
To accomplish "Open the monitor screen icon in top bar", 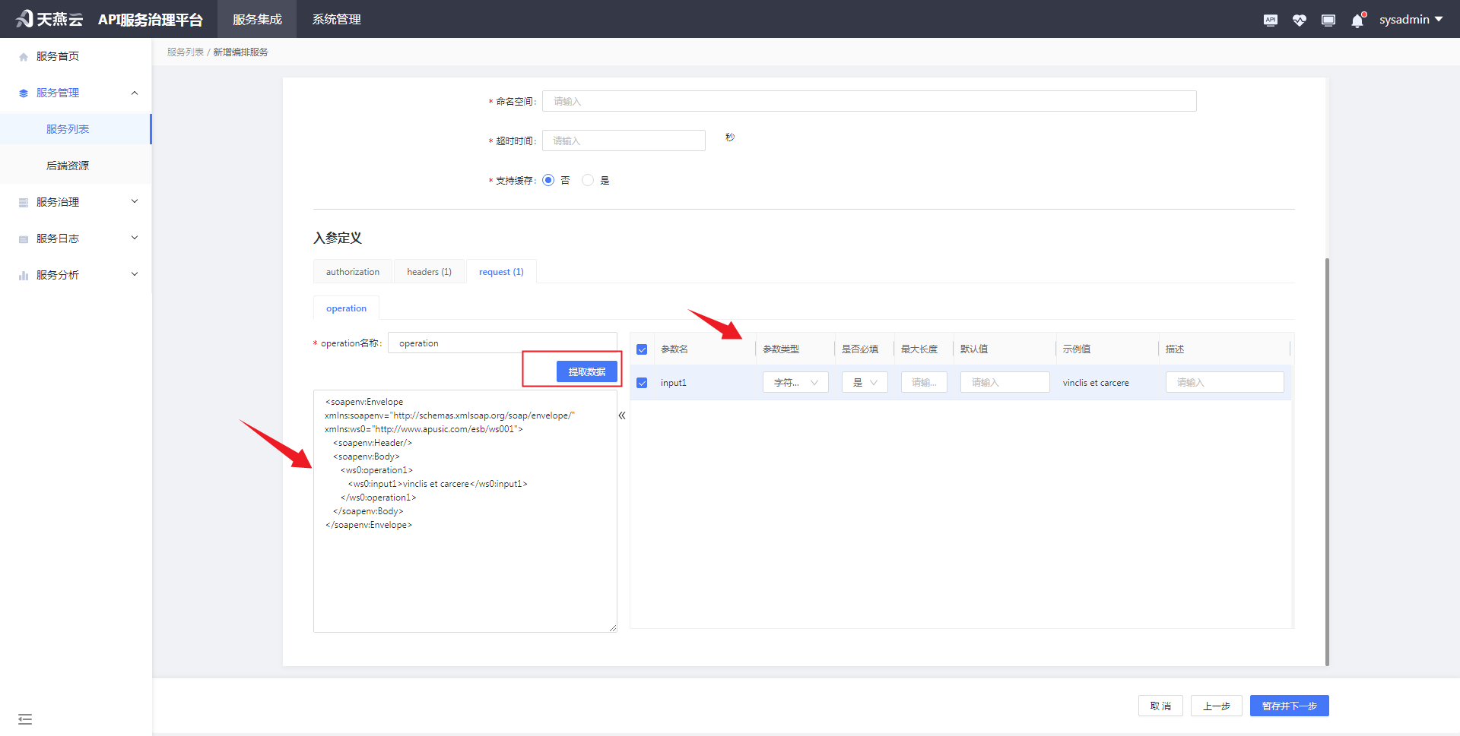I will (x=1328, y=20).
